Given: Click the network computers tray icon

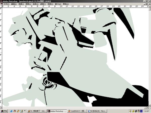Looking at the screenshot, I should (x=136, y=111).
